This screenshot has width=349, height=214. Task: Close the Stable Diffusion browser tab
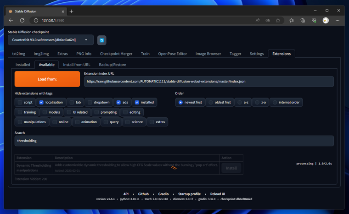tap(63, 11)
